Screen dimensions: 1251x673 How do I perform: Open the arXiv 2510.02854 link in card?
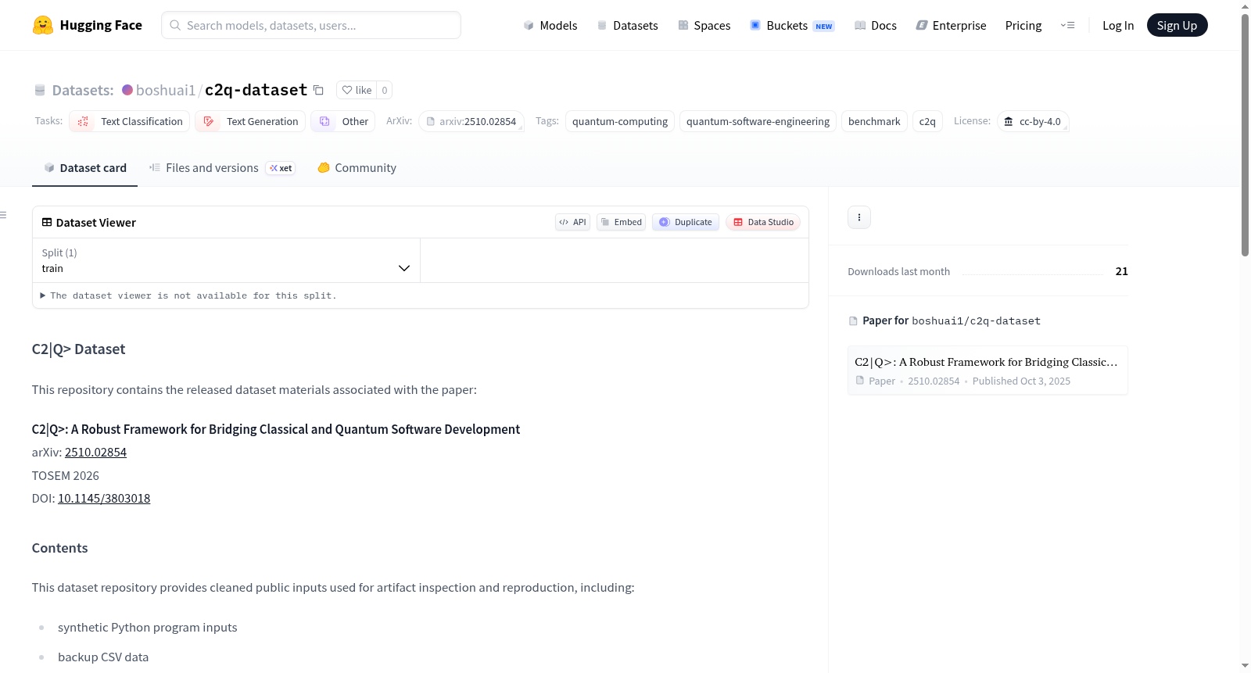tap(95, 452)
